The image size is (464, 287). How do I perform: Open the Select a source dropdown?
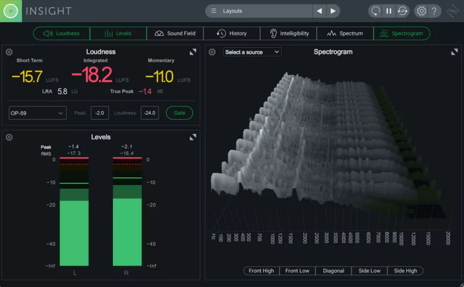[x=252, y=52]
